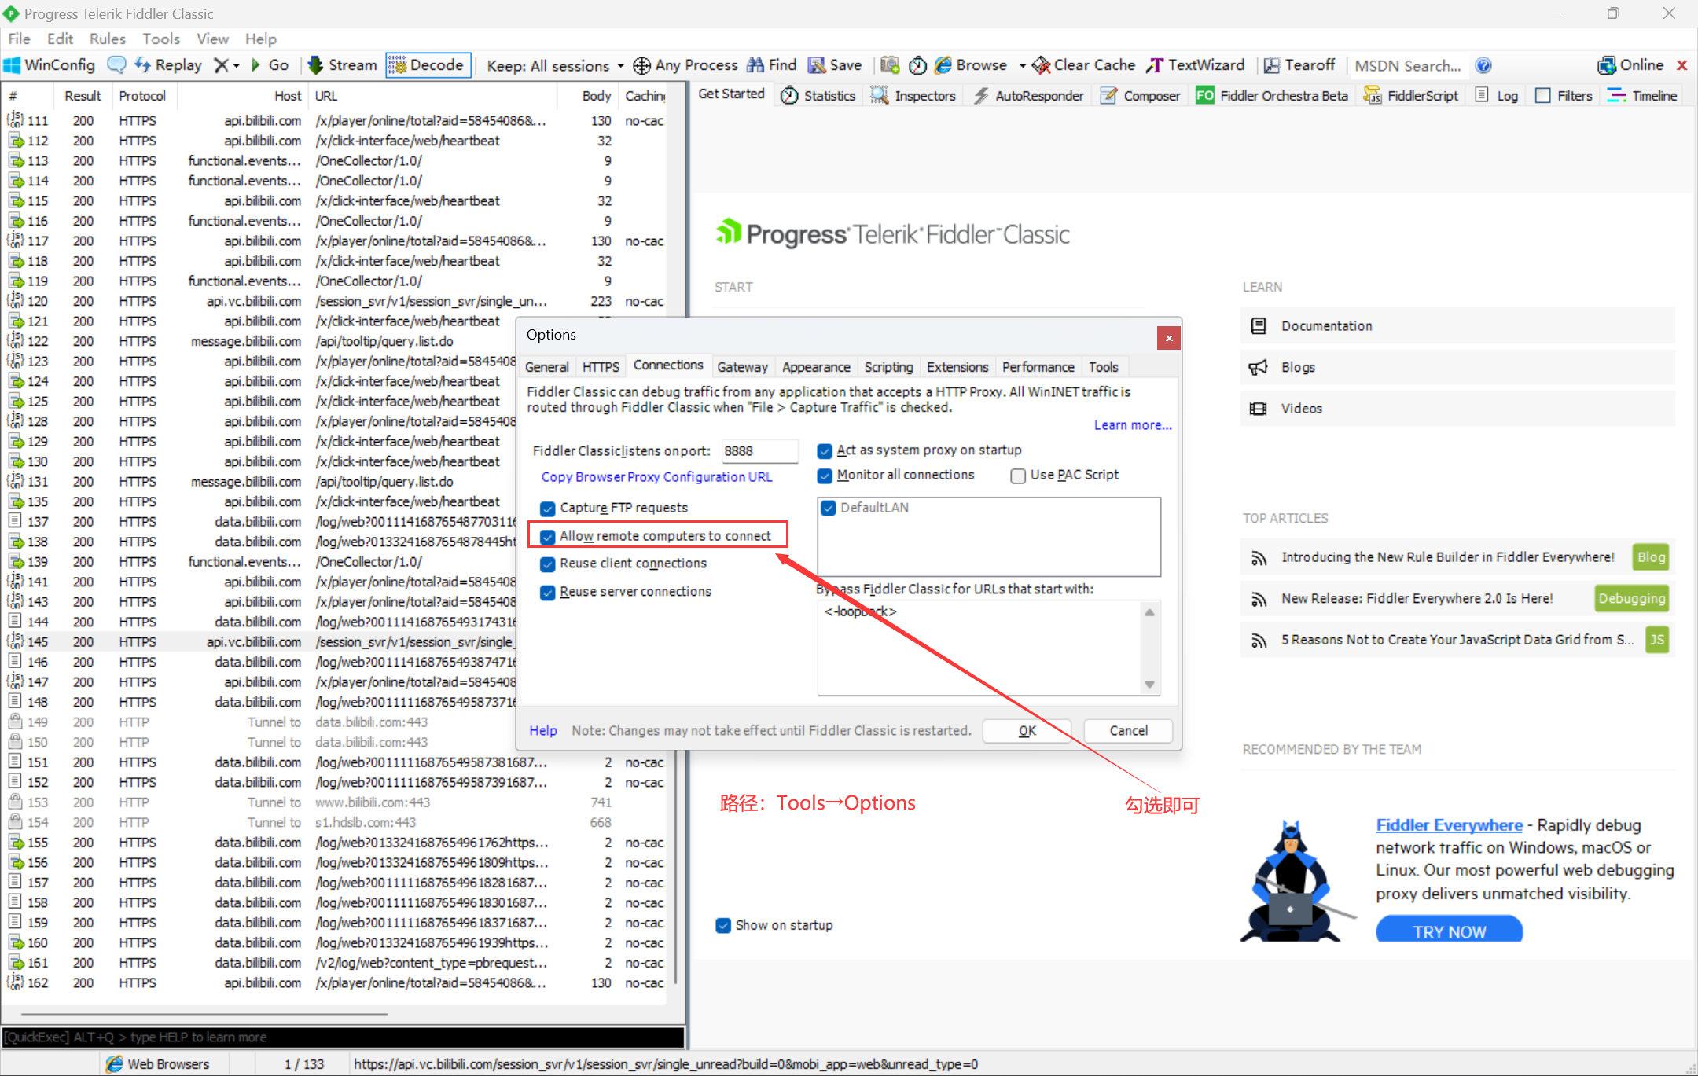Expand the Browse dropdown arrow
1698x1076 pixels.
coord(1022,65)
